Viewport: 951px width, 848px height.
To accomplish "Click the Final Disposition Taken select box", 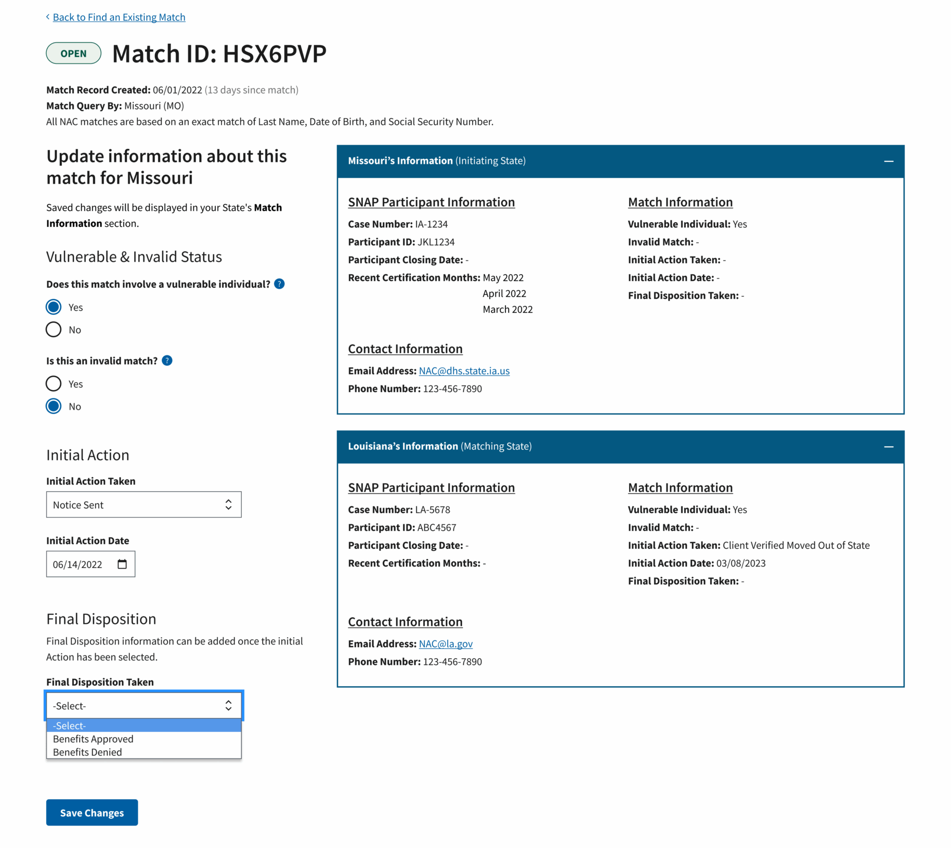I will click(144, 706).
